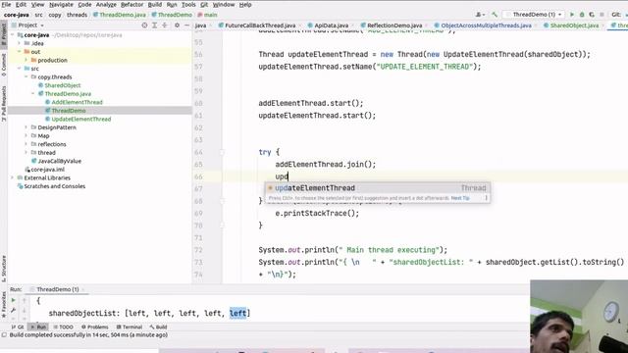Expand the .idea folder
628x353 pixels.
[x=20, y=43]
